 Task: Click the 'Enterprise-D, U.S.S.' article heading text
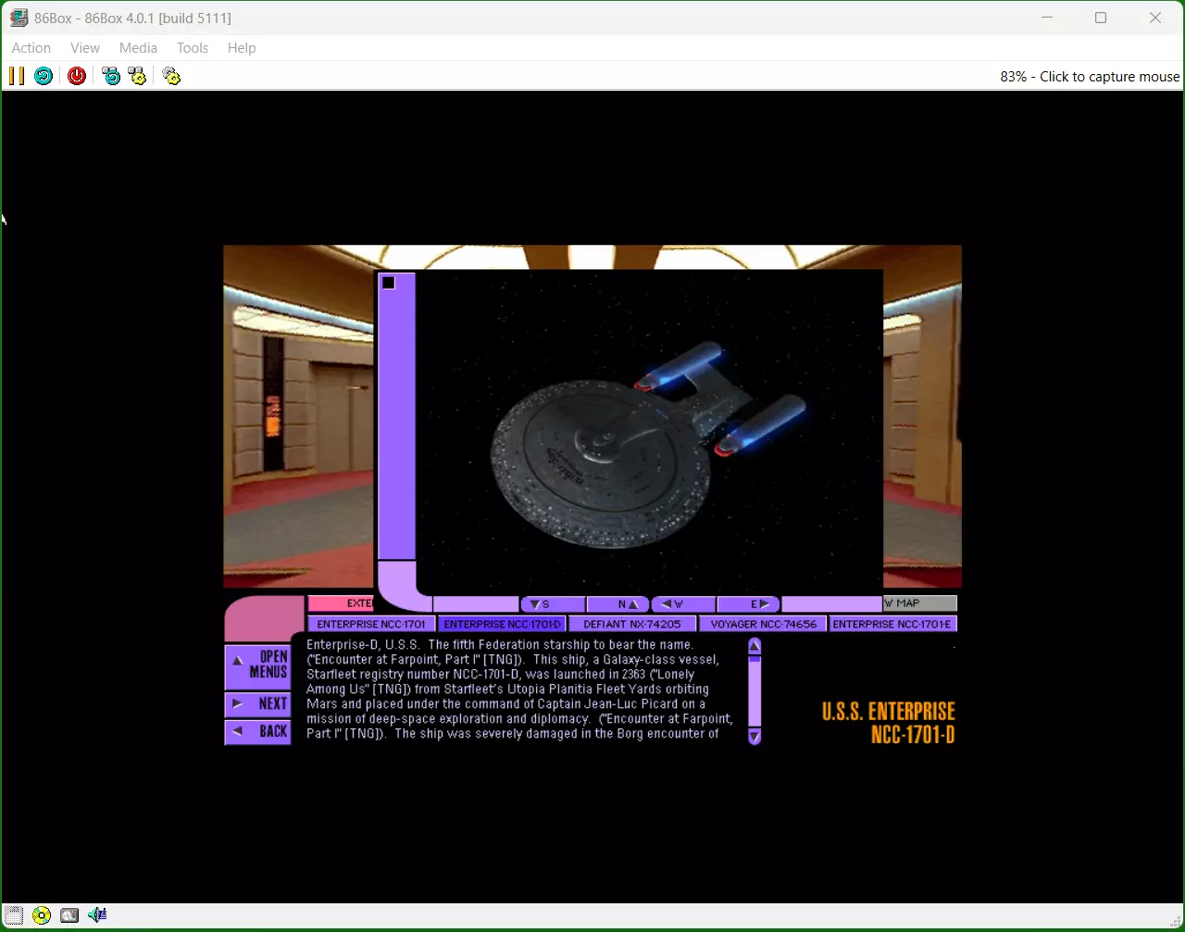coord(363,645)
